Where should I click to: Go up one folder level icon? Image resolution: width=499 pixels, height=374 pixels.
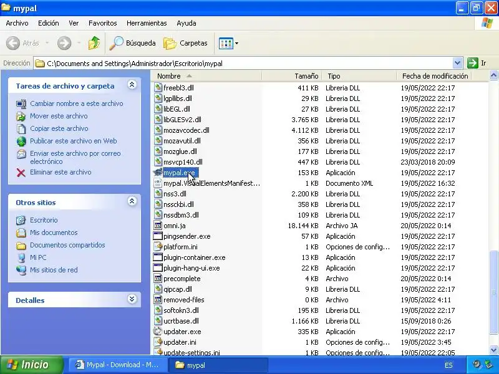[94, 43]
